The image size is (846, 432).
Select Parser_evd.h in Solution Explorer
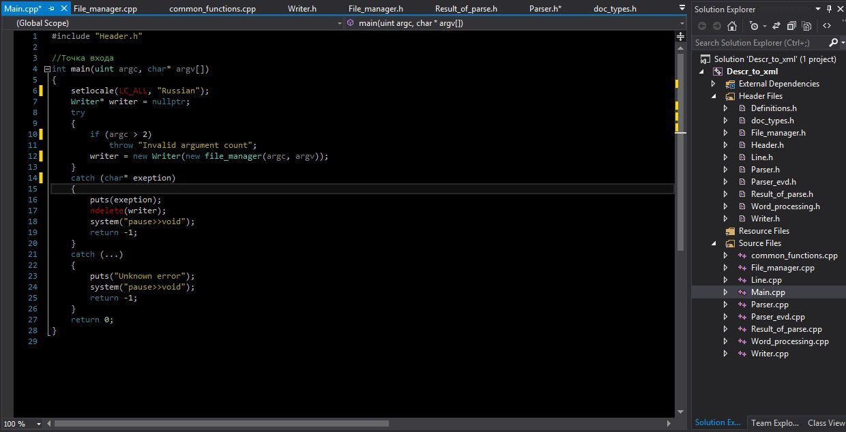tap(774, 182)
